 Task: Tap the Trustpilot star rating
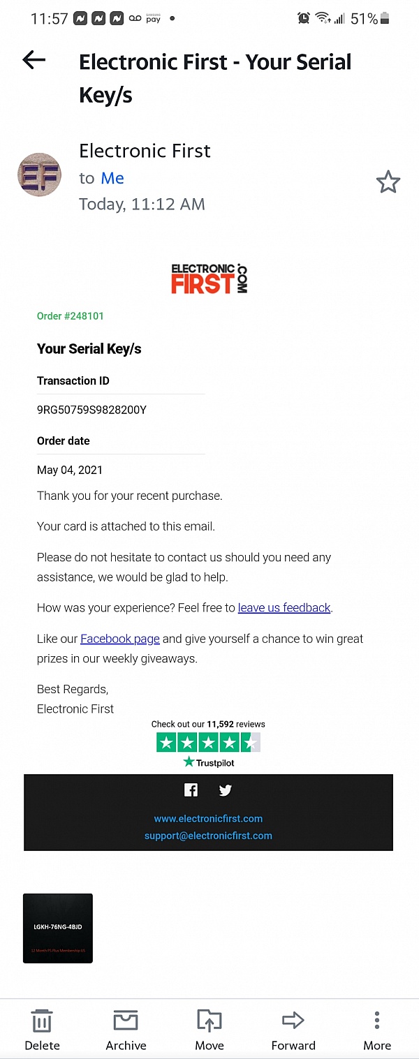[x=208, y=742]
